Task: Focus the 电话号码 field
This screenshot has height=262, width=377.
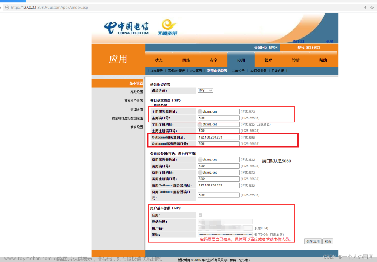Action: click(225, 222)
